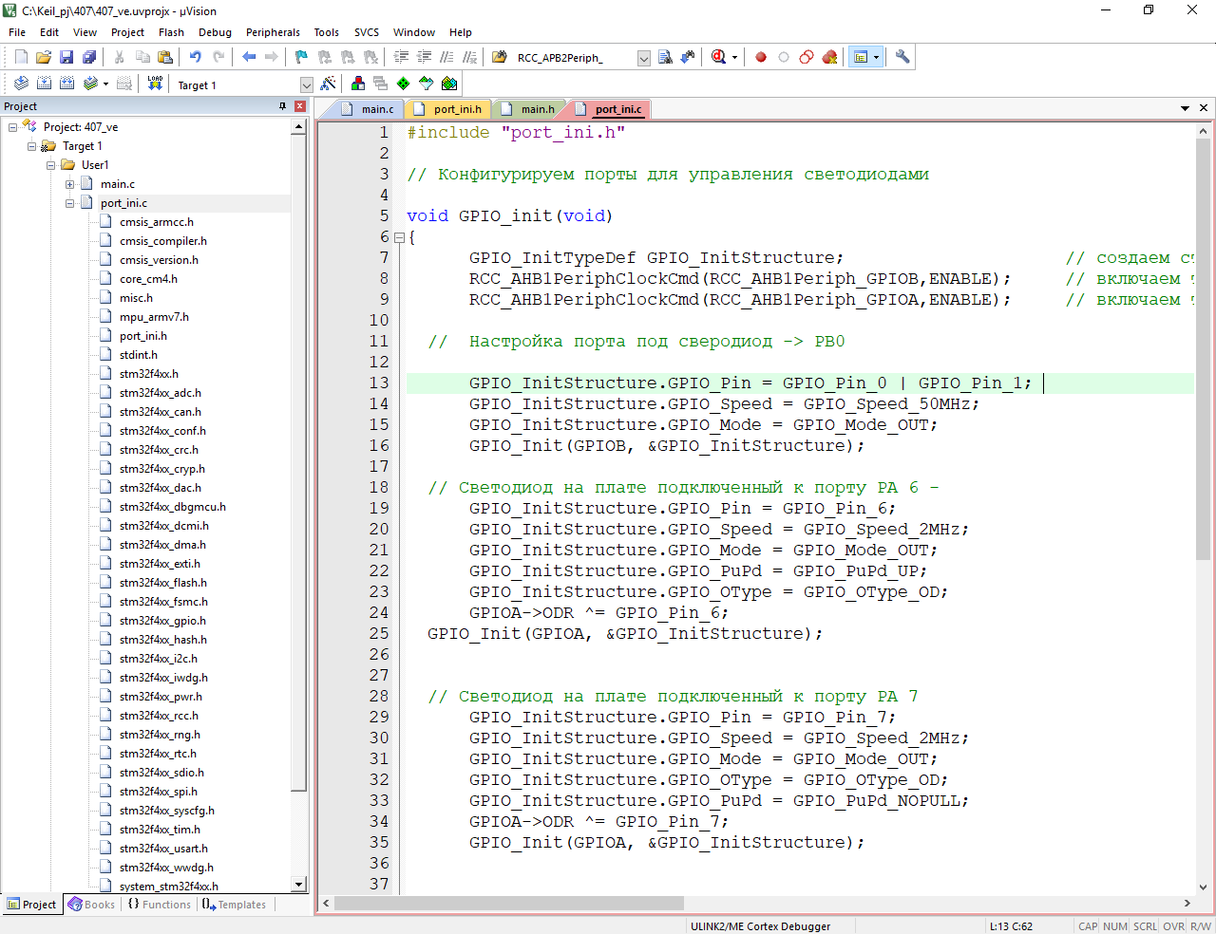This screenshot has width=1216, height=934.
Task: Click the Cut scissors icon
Action: point(119,57)
